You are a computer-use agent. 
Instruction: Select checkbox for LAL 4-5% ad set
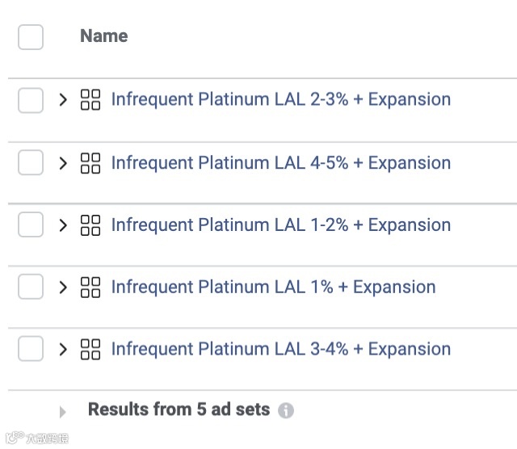31,163
